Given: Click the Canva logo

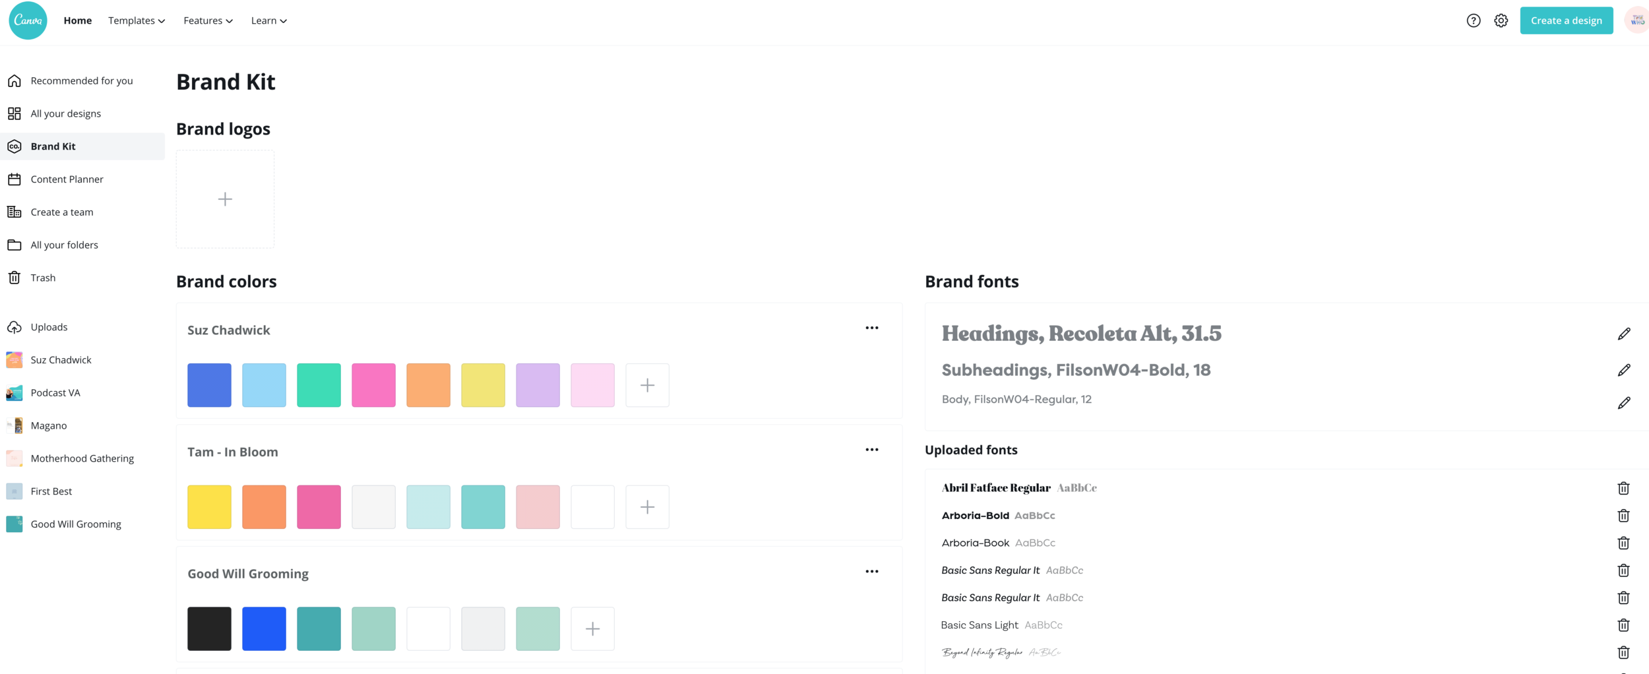Looking at the screenshot, I should click(x=28, y=20).
